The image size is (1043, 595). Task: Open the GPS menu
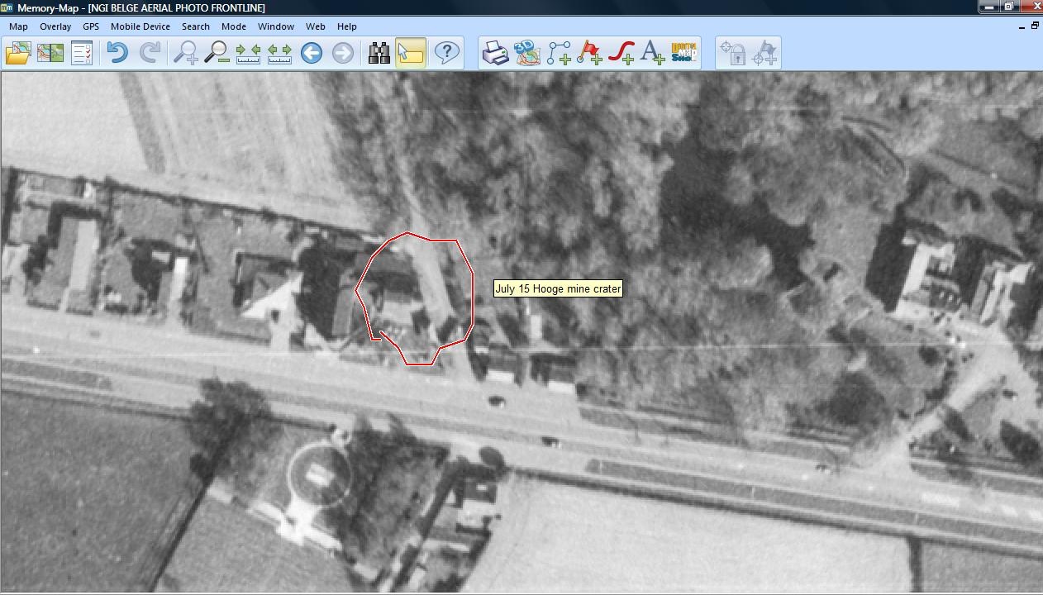coord(91,26)
